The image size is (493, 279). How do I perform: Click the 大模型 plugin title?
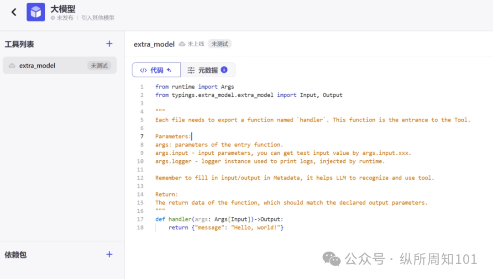[x=63, y=9]
